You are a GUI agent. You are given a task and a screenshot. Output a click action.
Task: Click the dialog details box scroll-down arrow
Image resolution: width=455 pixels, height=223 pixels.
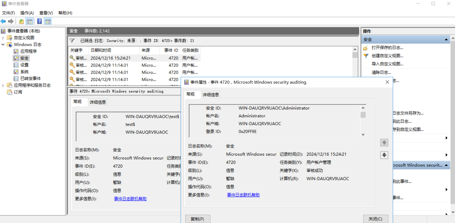point(363,134)
